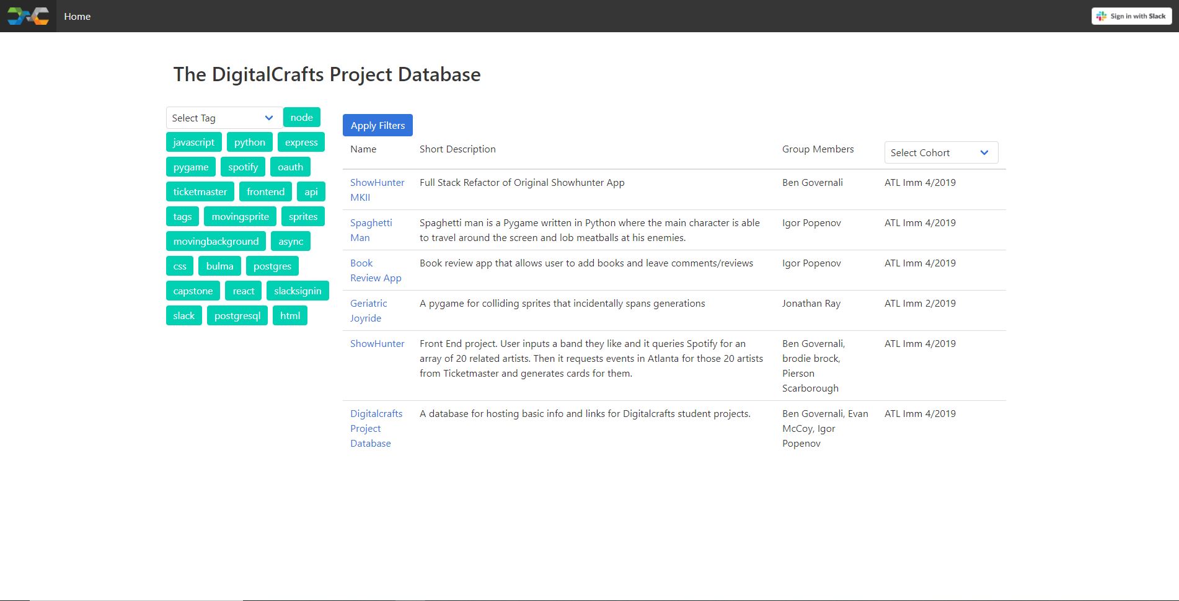The width and height of the screenshot is (1179, 601).
Task: Open Digitalcrafts Project Database link
Action: (x=376, y=428)
